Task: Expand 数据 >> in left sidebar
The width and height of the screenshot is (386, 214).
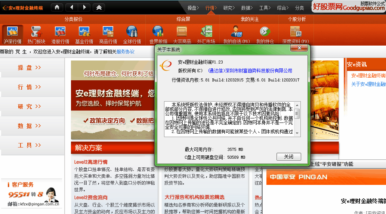Action: coord(29,126)
